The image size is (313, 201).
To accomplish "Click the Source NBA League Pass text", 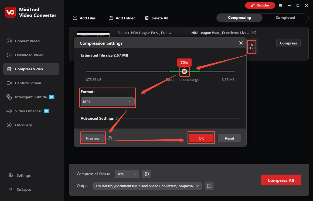I will [144, 33].
